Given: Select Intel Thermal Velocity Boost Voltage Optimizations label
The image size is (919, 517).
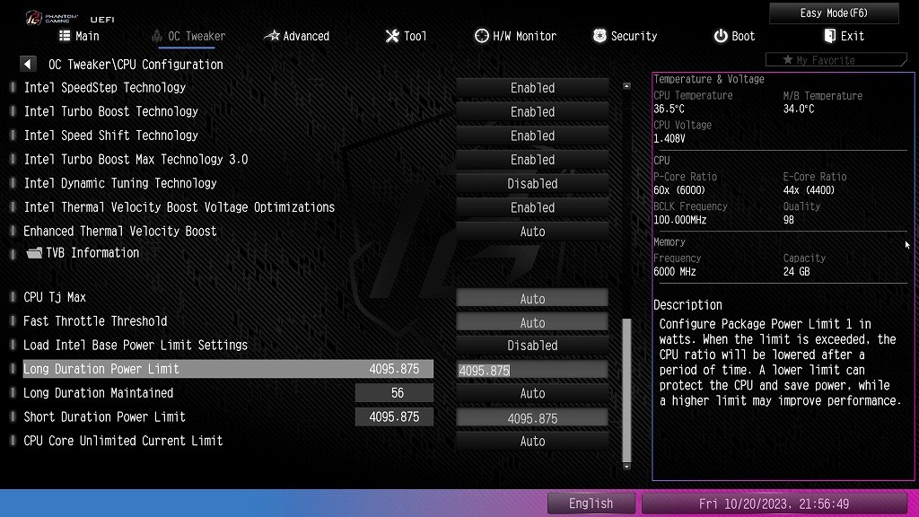Looking at the screenshot, I should pyautogui.click(x=179, y=207).
